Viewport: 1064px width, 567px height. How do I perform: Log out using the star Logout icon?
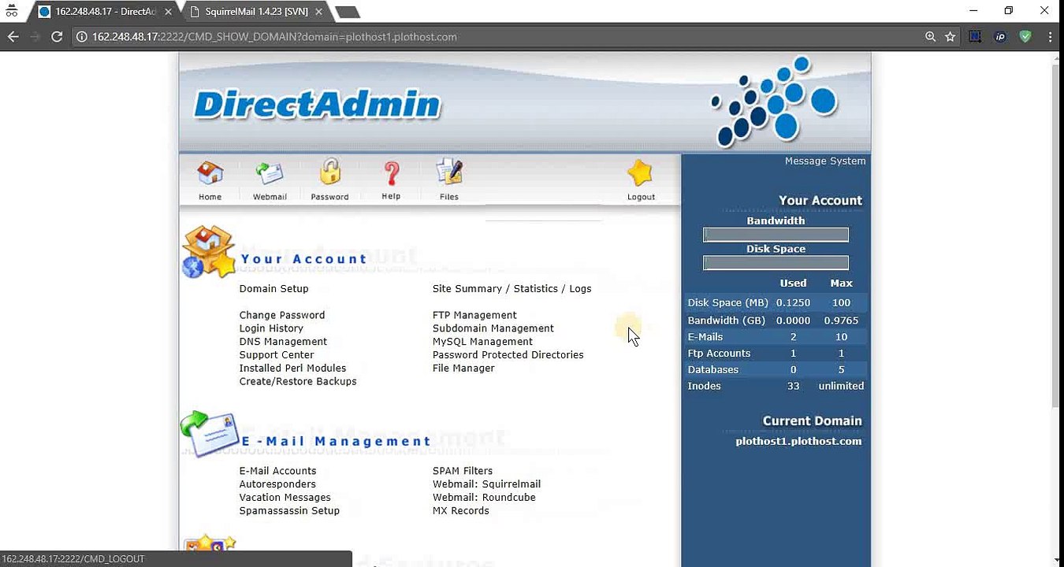[x=641, y=173]
